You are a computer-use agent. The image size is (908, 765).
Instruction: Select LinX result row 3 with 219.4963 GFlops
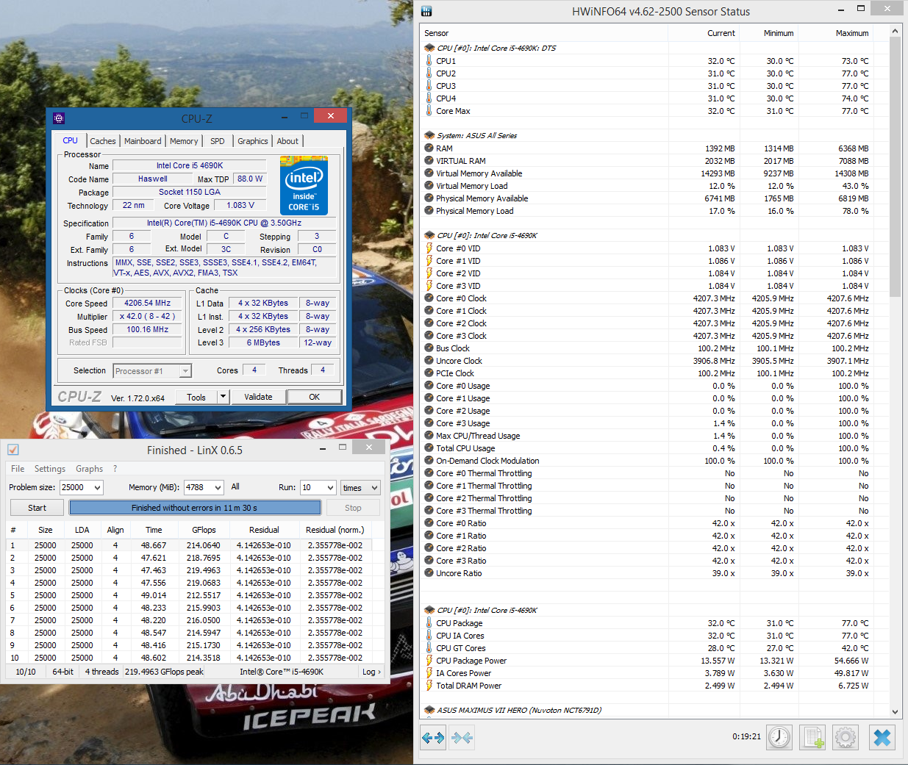tap(189, 570)
